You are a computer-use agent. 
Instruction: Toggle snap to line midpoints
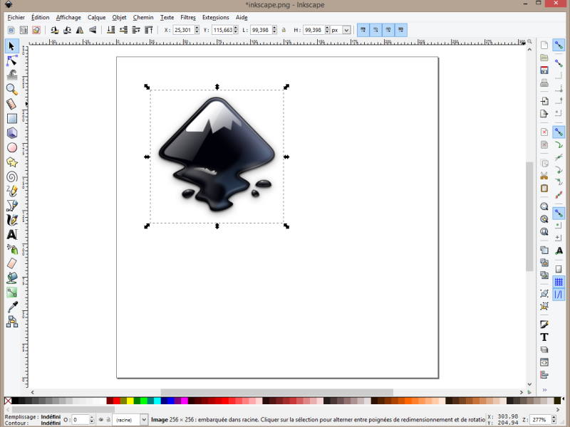559,195
